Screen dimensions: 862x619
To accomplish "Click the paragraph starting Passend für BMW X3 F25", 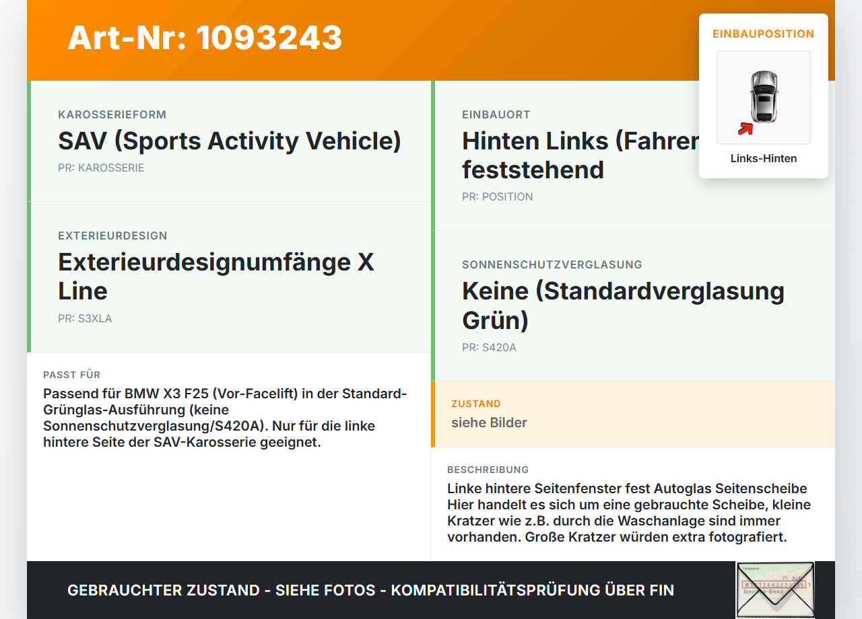I will [x=225, y=418].
